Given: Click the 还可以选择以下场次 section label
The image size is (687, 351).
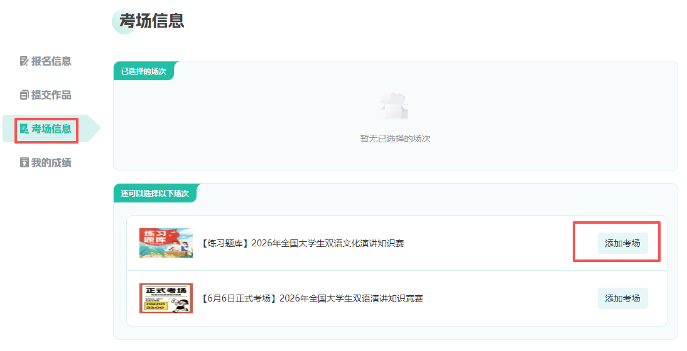Looking at the screenshot, I should (x=155, y=193).
